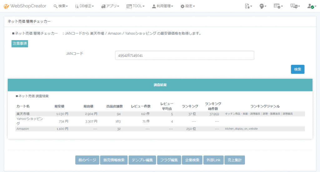
Task: Click the ネット売価 簡易チェッカー page title
Action: (29, 21)
